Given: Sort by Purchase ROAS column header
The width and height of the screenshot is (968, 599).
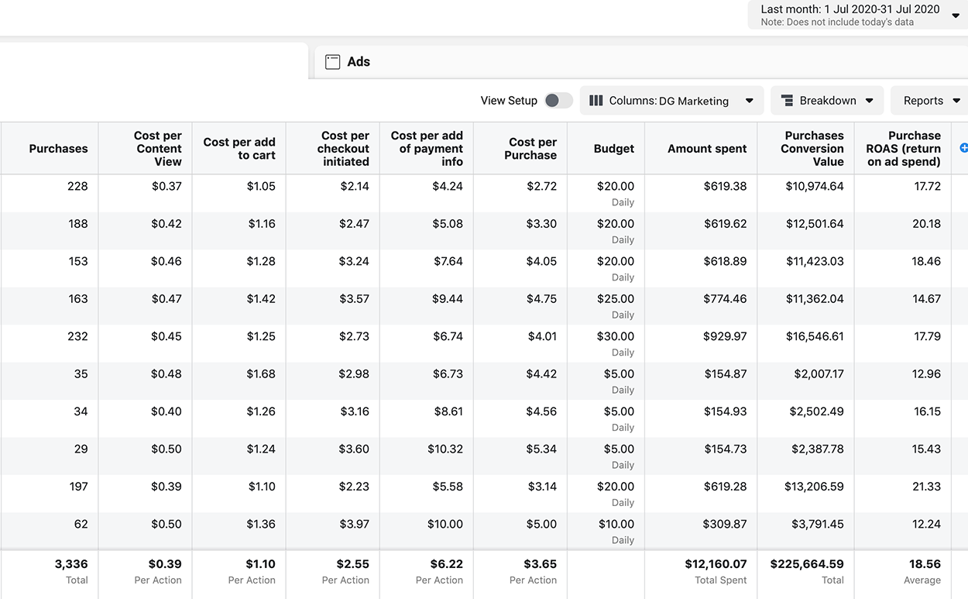Looking at the screenshot, I should coord(904,149).
